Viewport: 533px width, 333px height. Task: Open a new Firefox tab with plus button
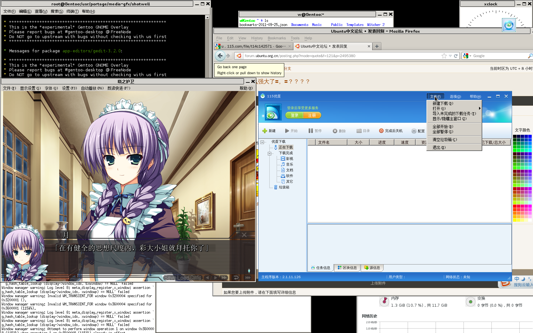[x=377, y=46]
